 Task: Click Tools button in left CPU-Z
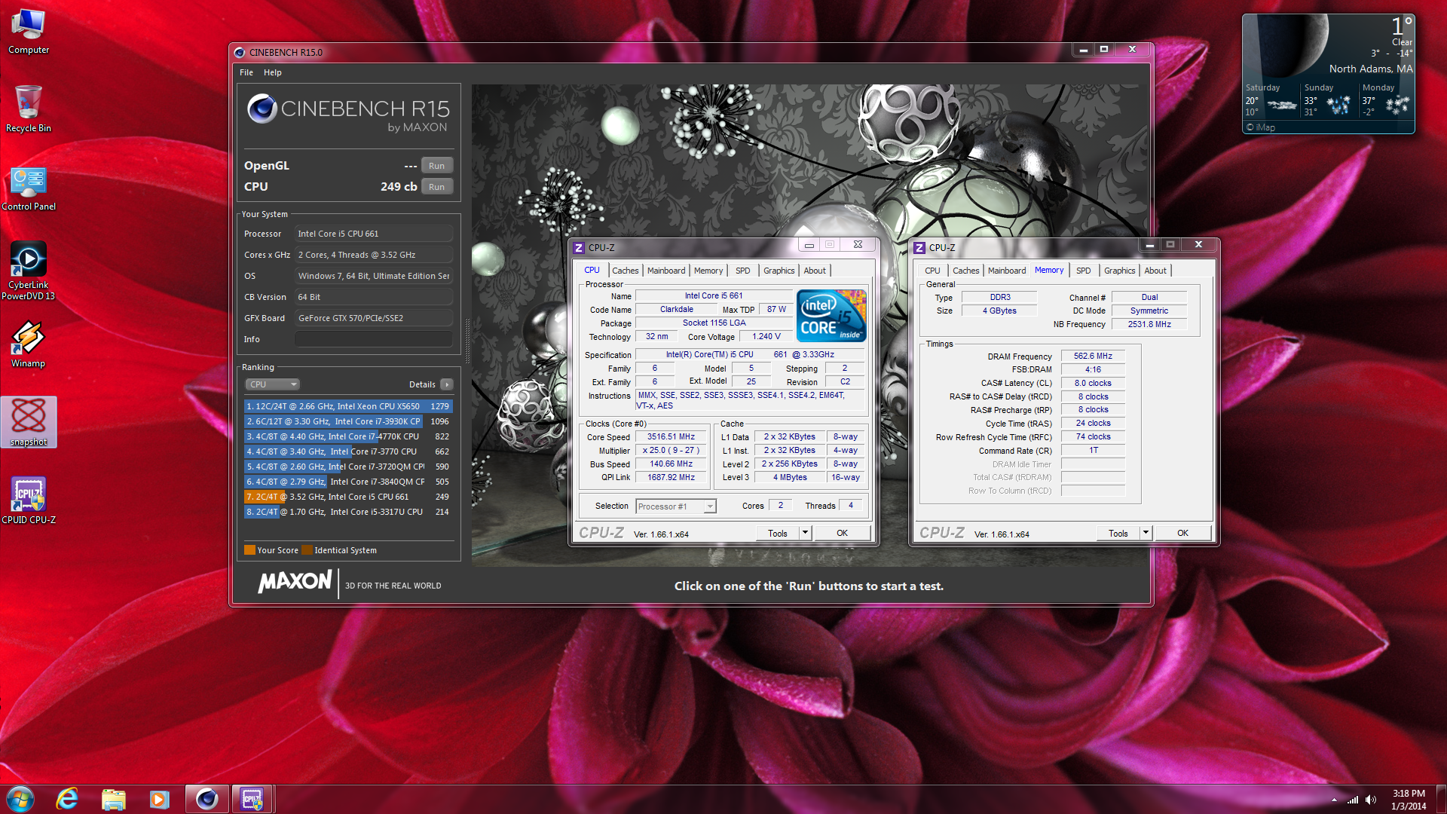tap(778, 533)
